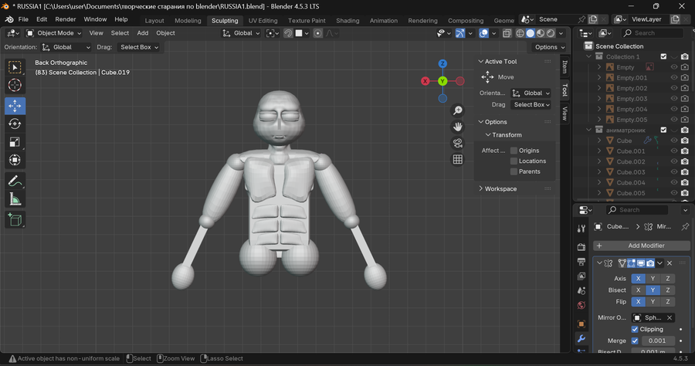The width and height of the screenshot is (695, 366).
Task: Hide Cube.001 with its eye icon
Action: 674,151
